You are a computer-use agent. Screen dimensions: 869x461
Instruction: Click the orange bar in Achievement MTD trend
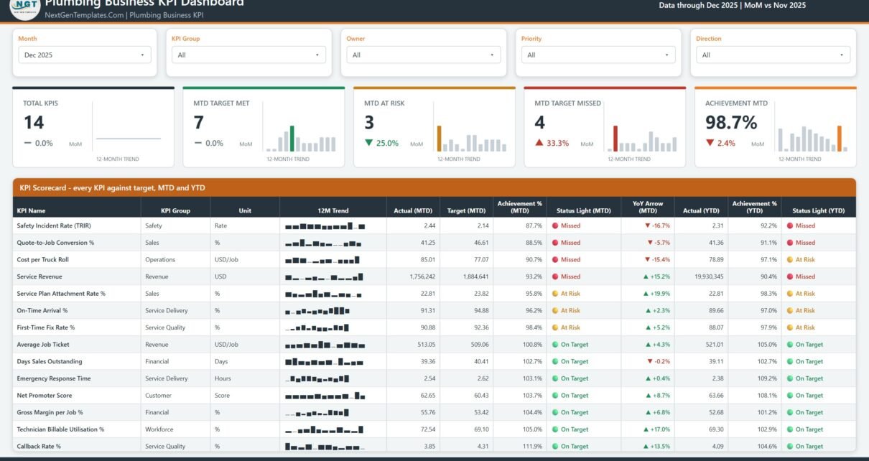click(839, 138)
